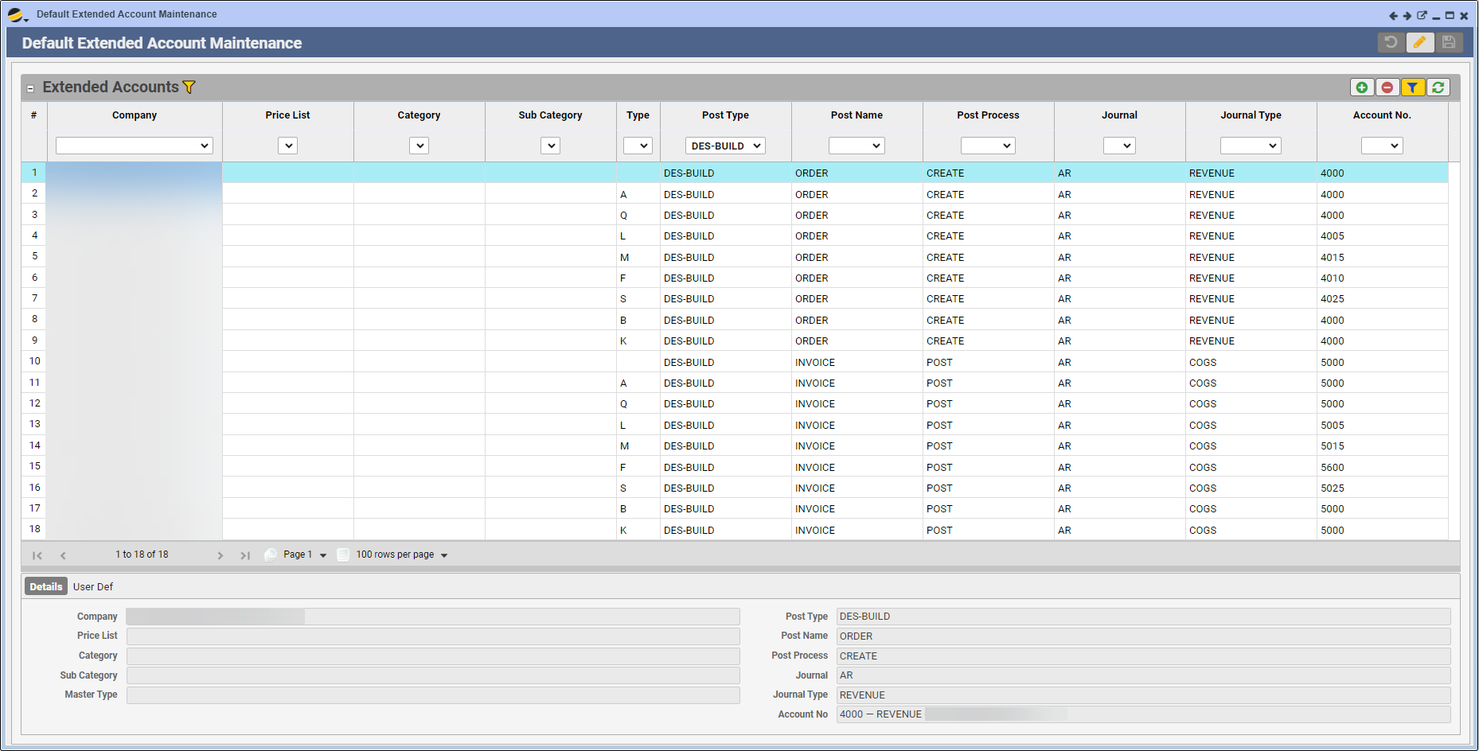Click the Post Name field showing ORDER
Screen dimensions: 1479x751
1143,636
